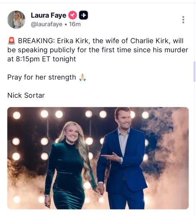Click the 16m post timestamp
Screen dimensions: 196x217
click(75, 24)
